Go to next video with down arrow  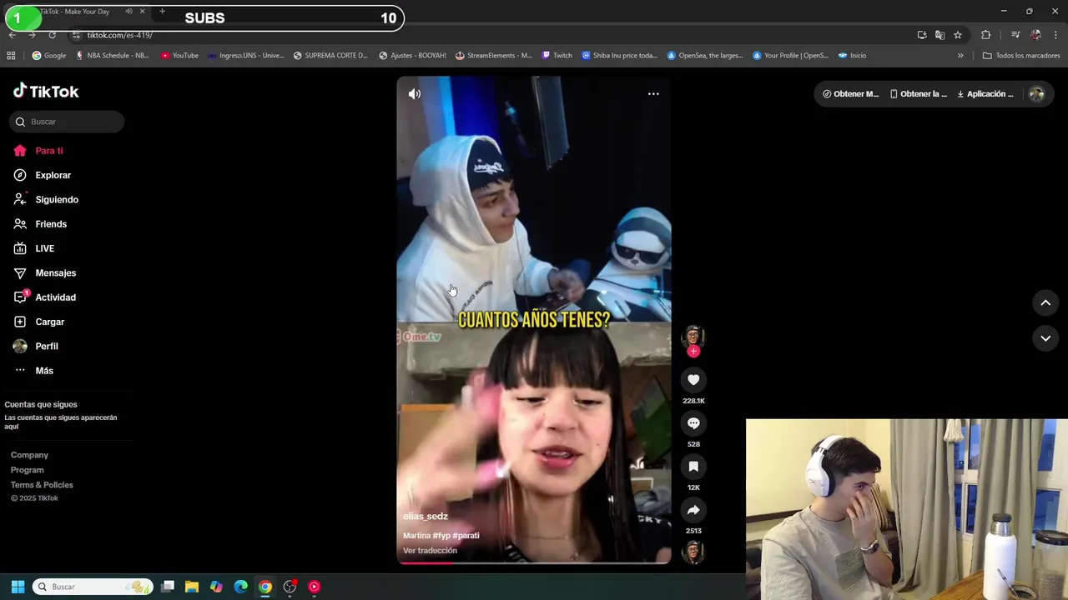click(1045, 338)
